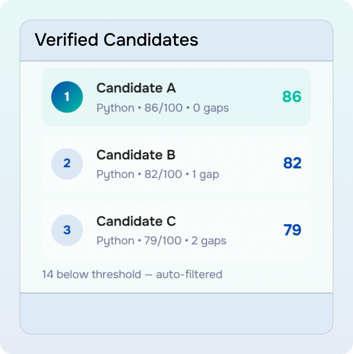353x354 pixels.
Task: Click the gradient rank 1 badge
Action: click(67, 97)
